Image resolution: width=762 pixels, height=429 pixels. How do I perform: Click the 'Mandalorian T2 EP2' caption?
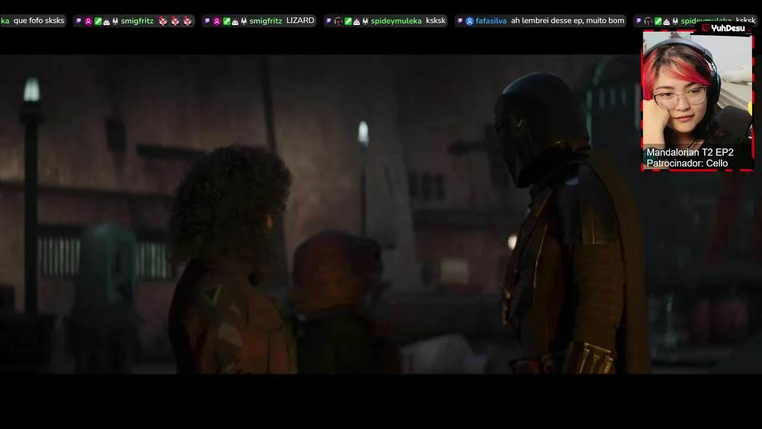coord(690,153)
